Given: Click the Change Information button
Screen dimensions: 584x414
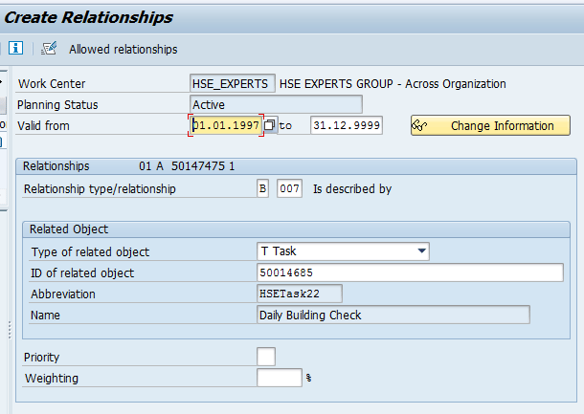Looking at the screenshot, I should pyautogui.click(x=490, y=126).
